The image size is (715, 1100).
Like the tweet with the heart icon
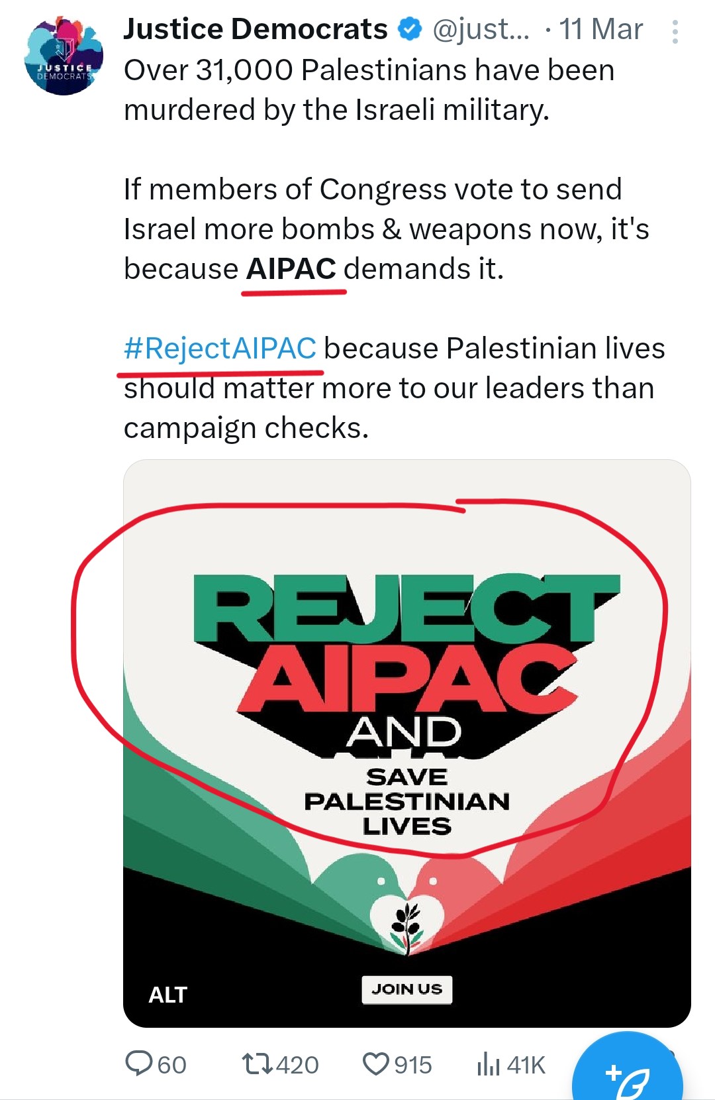[x=375, y=1063]
